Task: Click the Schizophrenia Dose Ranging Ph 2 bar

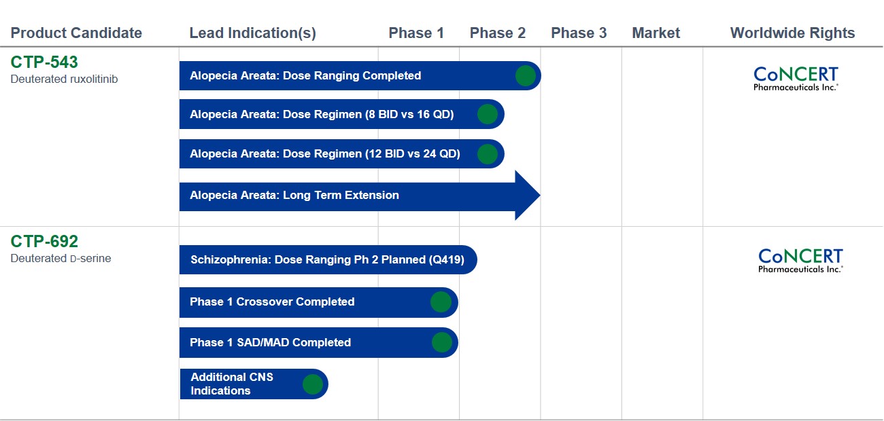Action: point(328,259)
